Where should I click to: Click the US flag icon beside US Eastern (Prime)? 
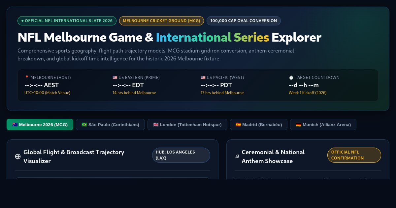[x=115, y=78]
